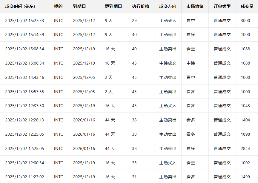The image size is (258, 183).
Task: Select the 距到期日 column header
Action: click(x=113, y=6)
